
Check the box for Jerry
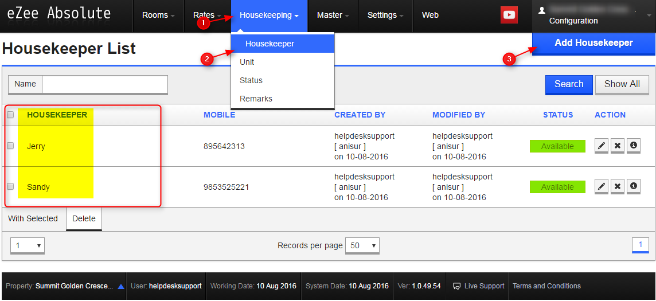tap(10, 146)
